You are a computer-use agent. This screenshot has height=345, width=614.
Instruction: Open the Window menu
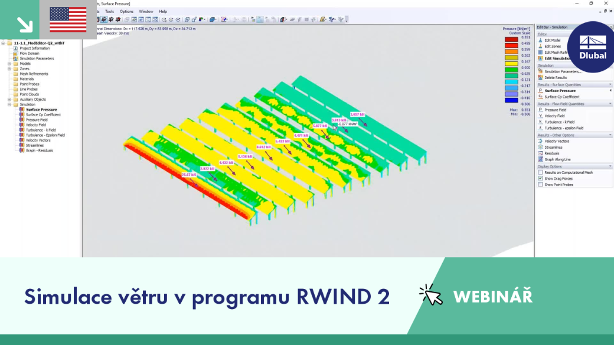[146, 12]
